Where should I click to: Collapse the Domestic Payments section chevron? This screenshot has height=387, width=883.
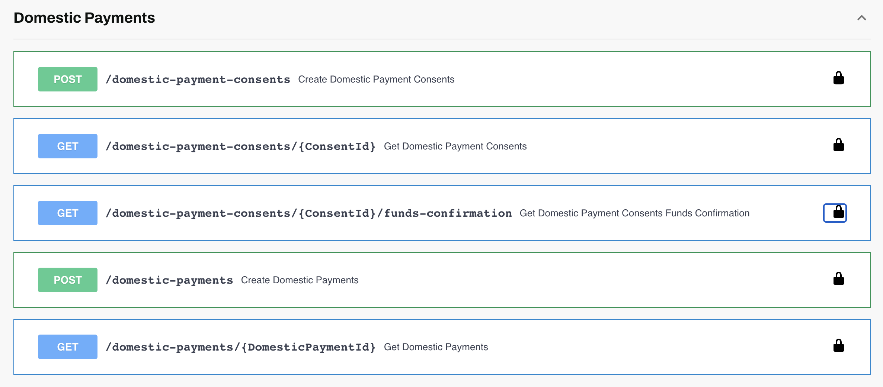(861, 18)
